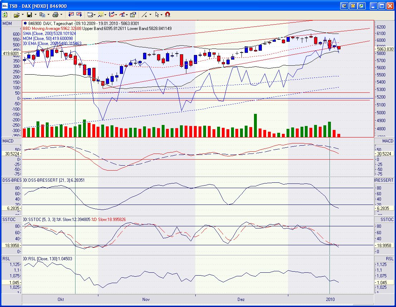Viewport: 396px width, 307px height.
Task: Open the chart properties icon
Action: point(132,15)
